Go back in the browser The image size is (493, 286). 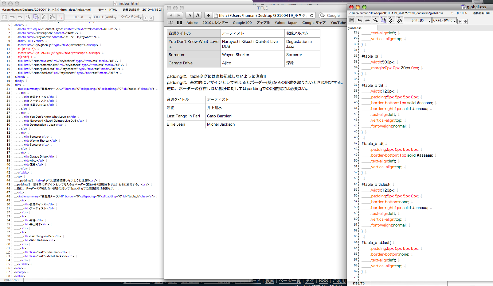tap(171, 15)
